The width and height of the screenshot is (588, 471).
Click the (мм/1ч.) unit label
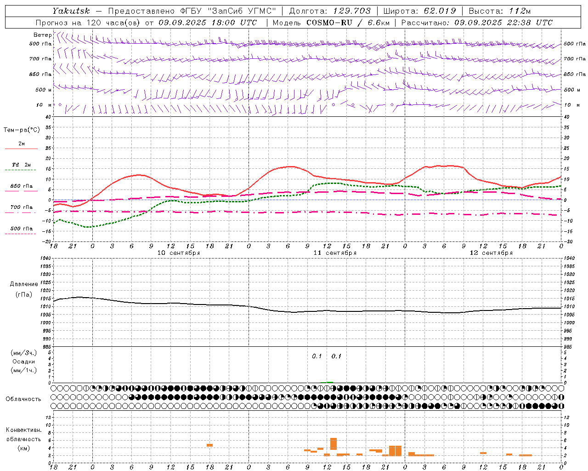[24, 370]
